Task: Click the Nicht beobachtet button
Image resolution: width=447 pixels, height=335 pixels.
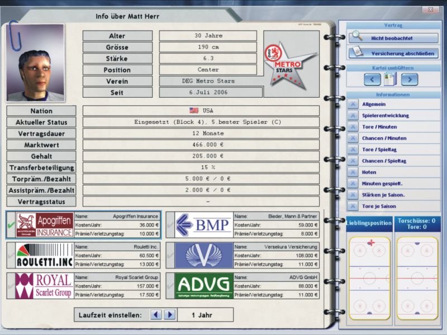Action: pyautogui.click(x=393, y=38)
